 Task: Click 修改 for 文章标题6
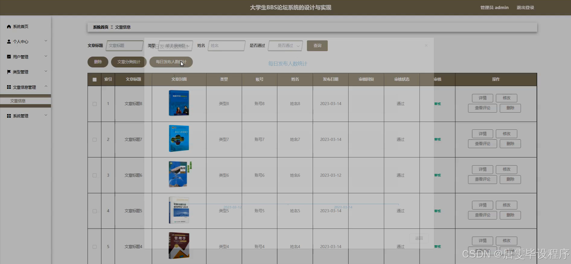click(x=507, y=169)
